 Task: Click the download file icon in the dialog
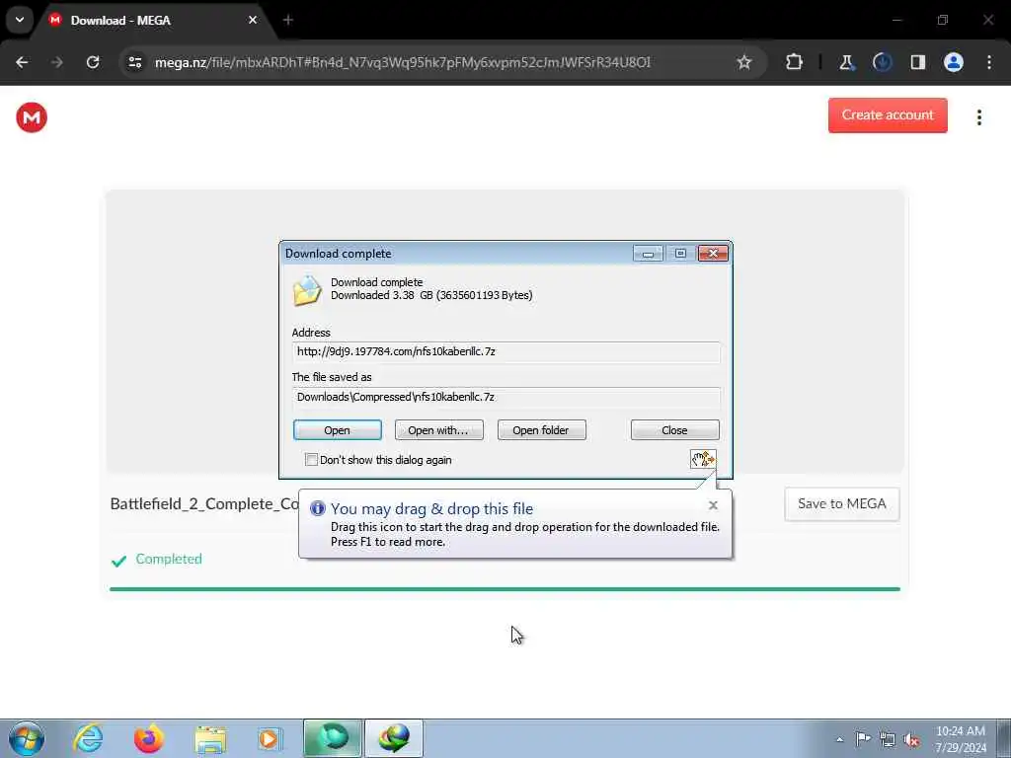click(307, 291)
